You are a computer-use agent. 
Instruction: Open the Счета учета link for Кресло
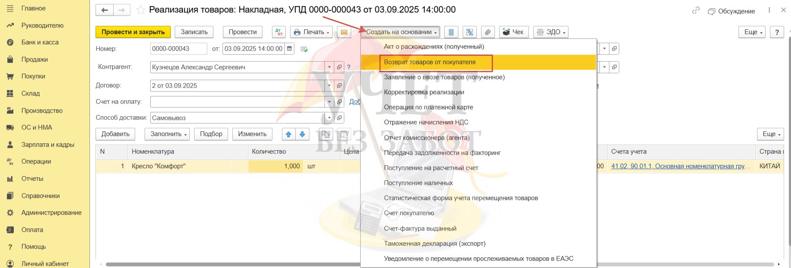680,166
